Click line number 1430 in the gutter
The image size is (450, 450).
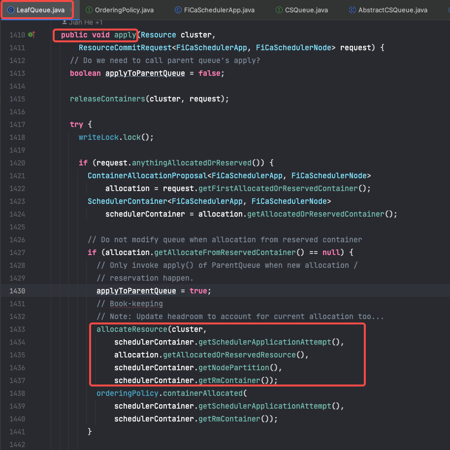pyautogui.click(x=17, y=291)
